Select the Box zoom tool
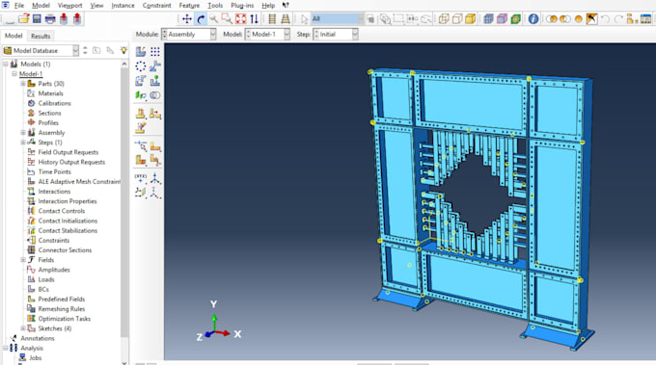The height and width of the screenshot is (365, 656). 227,19
